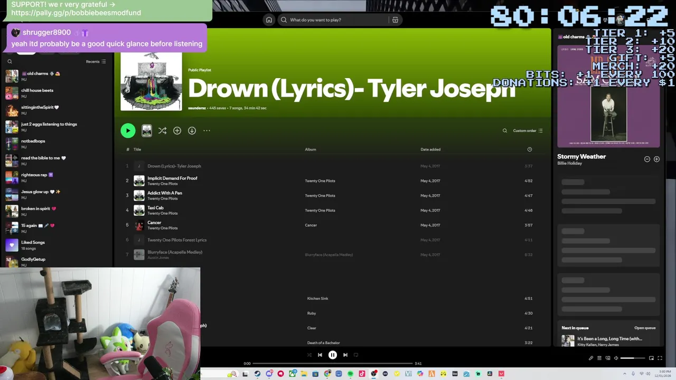676x380 pixels.
Task: Search within the playlist with the magnifier icon
Action: 504,131
